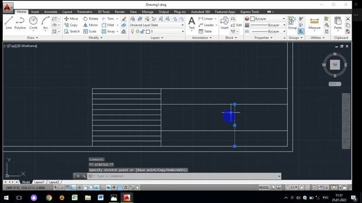
Task: Activate the Scale command
Action: point(90,32)
